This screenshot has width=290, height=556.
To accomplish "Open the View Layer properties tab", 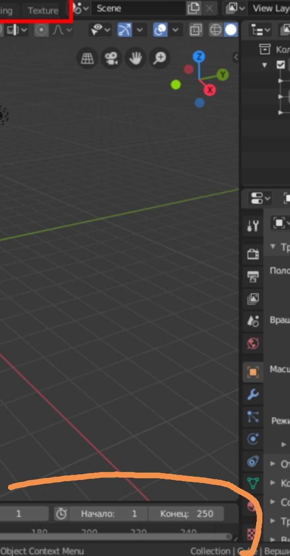I will click(253, 299).
